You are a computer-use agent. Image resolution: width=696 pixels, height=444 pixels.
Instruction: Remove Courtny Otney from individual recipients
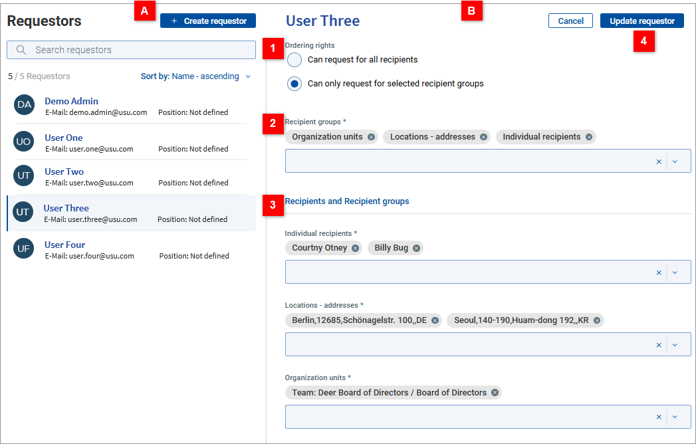[355, 248]
